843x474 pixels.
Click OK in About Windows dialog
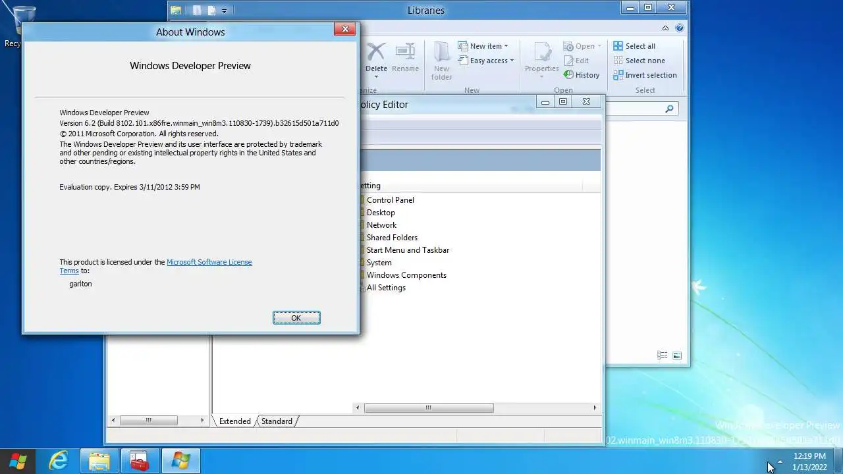[x=296, y=318]
